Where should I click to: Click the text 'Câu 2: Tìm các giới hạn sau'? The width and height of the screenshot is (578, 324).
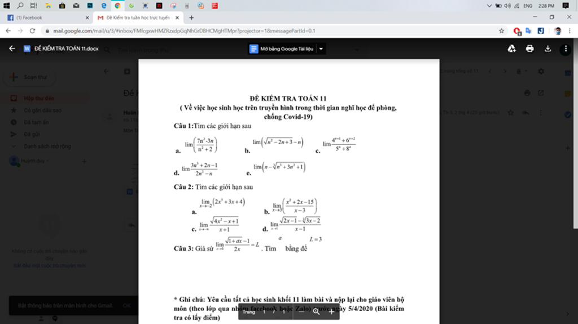pyautogui.click(x=213, y=187)
